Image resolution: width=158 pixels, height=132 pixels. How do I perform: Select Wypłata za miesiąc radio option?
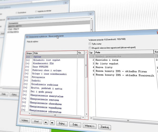(36, 11)
